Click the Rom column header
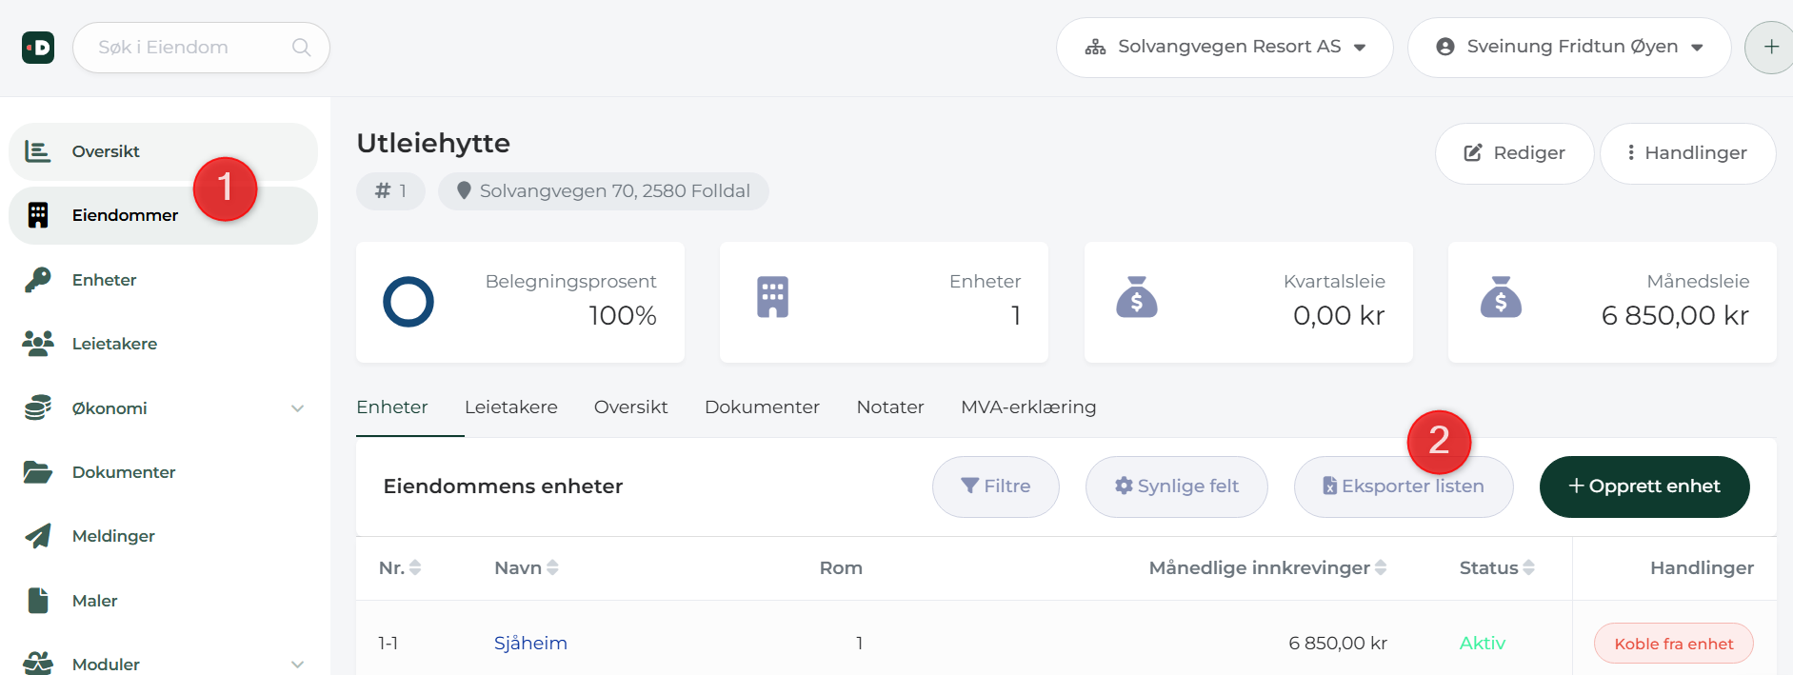1793x675 pixels. coord(841,568)
